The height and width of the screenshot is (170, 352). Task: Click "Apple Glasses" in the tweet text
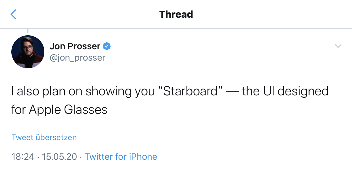click(x=68, y=110)
